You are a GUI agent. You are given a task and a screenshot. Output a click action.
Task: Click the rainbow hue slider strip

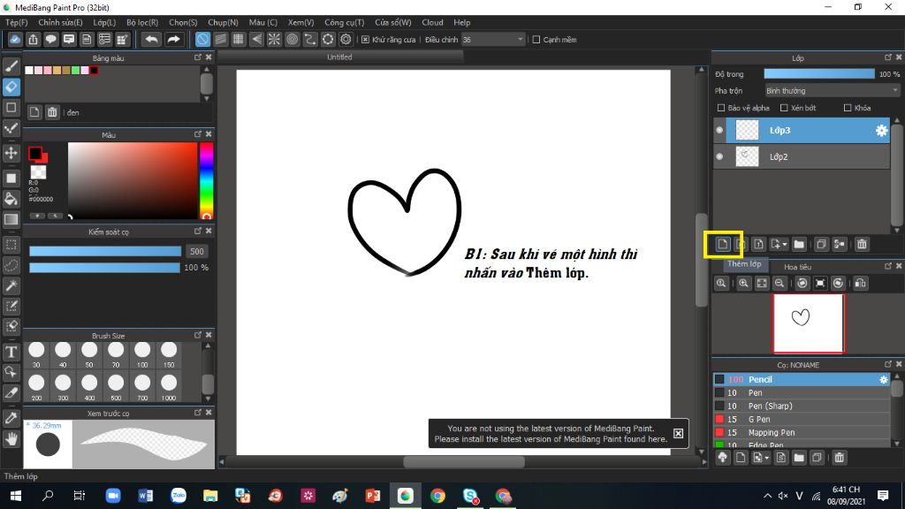(206, 180)
